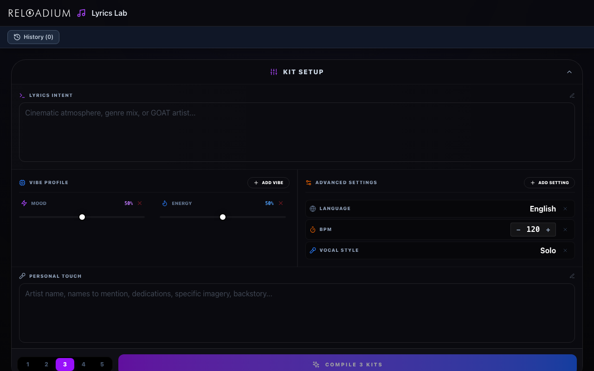Click the pencil icon beside Lyrics Intent
Image resolution: width=594 pixels, height=371 pixels.
pyautogui.click(x=572, y=96)
